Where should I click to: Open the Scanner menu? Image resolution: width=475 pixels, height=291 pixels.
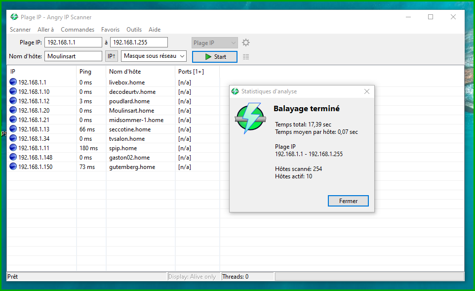[x=20, y=30]
